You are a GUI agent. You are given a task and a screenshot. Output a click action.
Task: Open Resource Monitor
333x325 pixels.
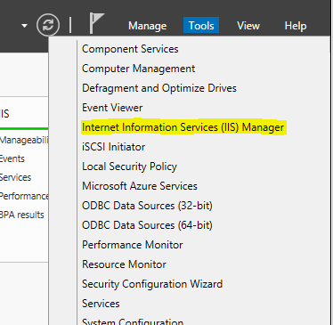124,264
